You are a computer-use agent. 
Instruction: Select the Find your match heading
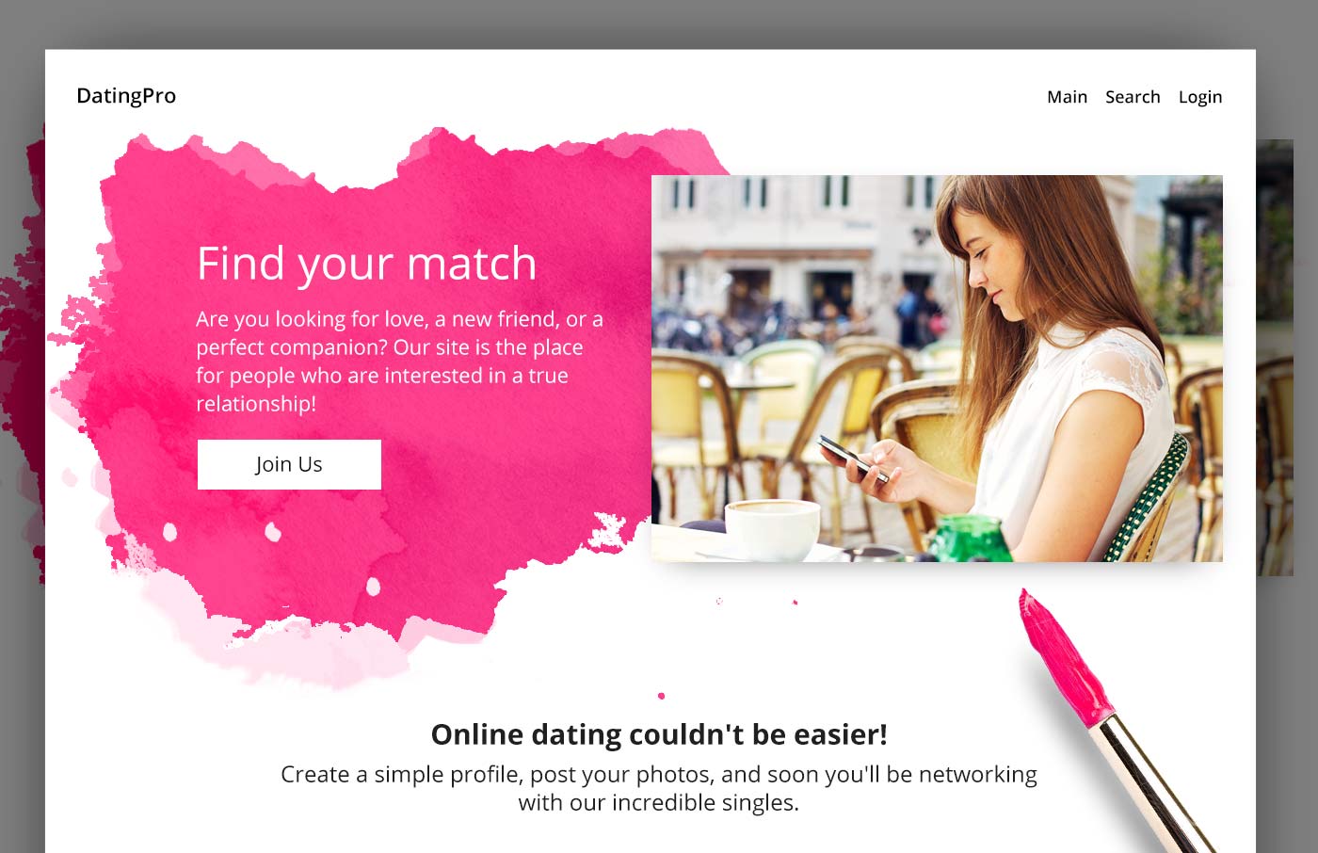tap(366, 264)
